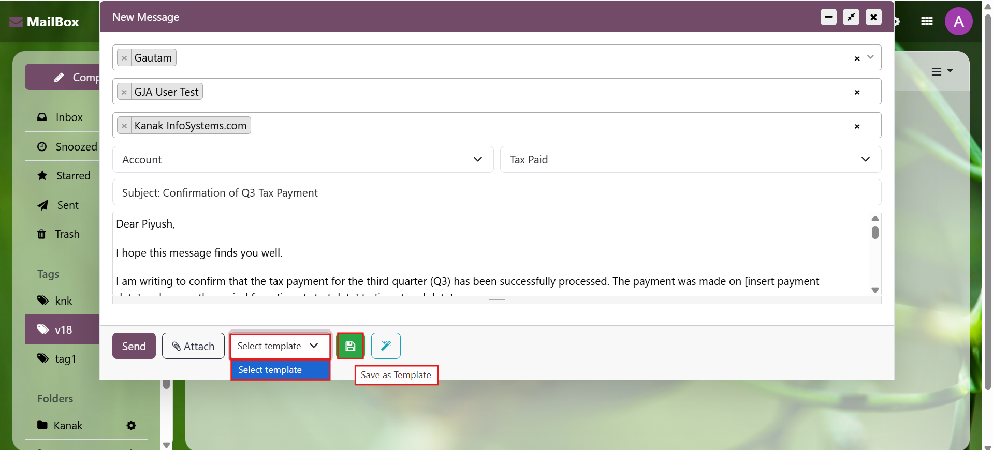
Task: Minimize the New Message window
Action: (828, 17)
